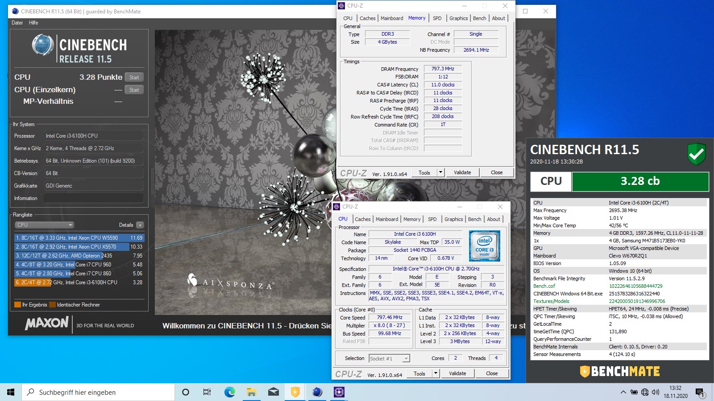Viewport: 714px width, 401px height.
Task: Select the SPD tab in CPU-Z Memory window
Action: click(x=437, y=18)
